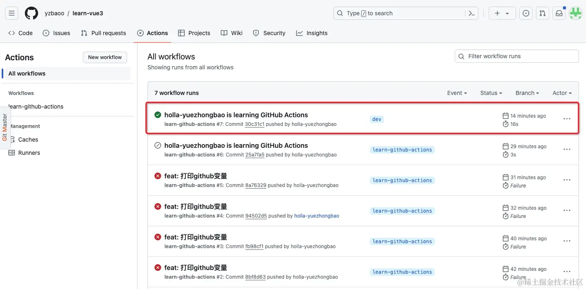
Task: Open the pull requests icon in header
Action: (543, 13)
